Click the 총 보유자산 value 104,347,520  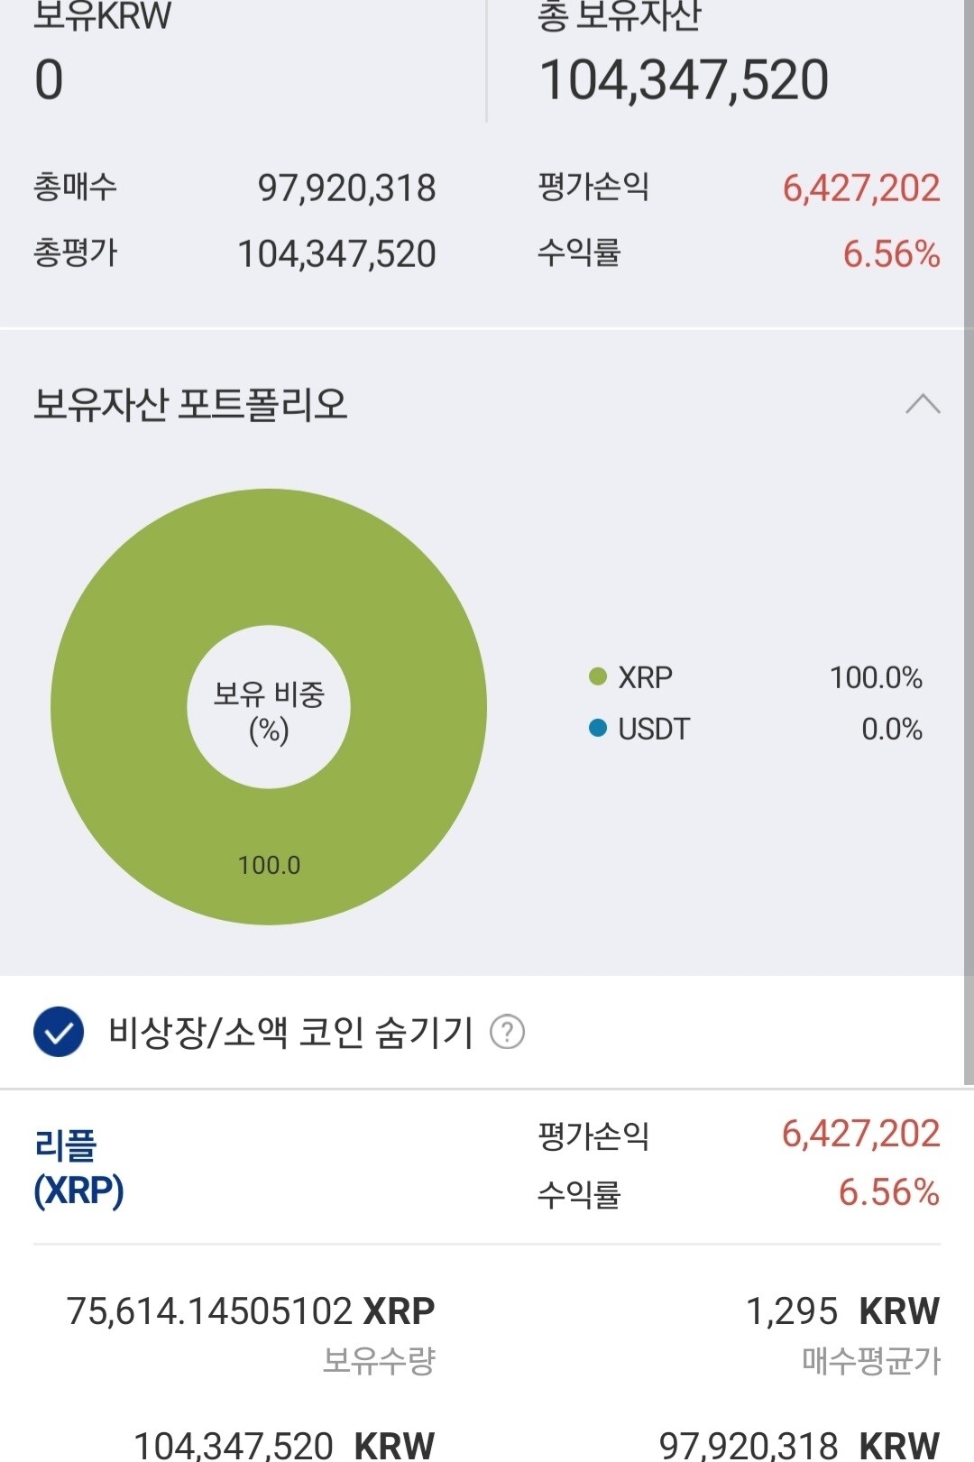(x=684, y=80)
